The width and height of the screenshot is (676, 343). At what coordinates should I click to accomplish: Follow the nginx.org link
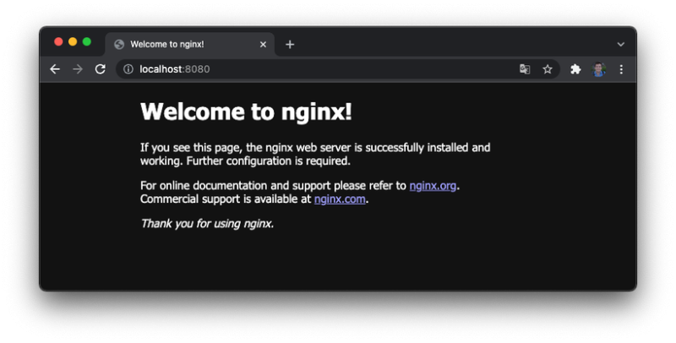pos(433,186)
